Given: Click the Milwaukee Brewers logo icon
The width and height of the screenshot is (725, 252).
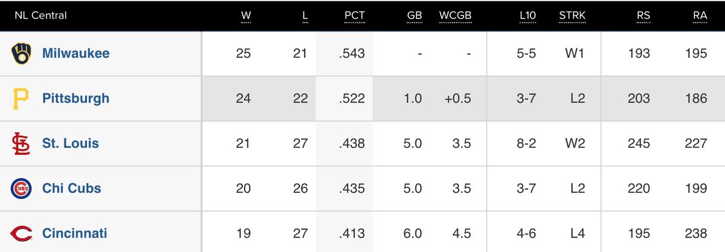Looking at the screenshot, I should [x=21, y=54].
